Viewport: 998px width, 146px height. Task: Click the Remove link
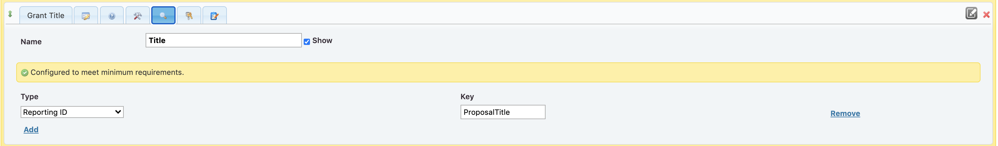845,114
